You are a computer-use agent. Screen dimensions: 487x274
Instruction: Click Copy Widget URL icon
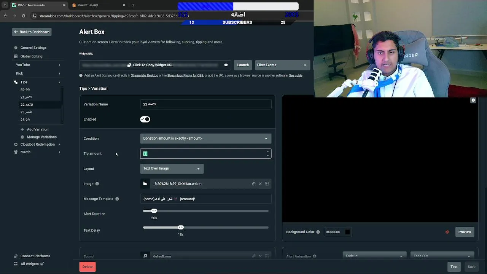[129, 65]
